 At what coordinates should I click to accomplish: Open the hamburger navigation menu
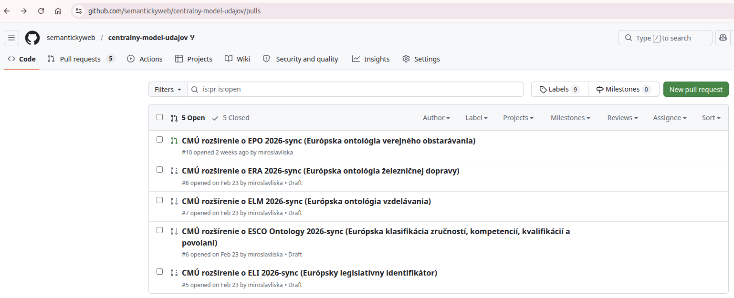11,38
